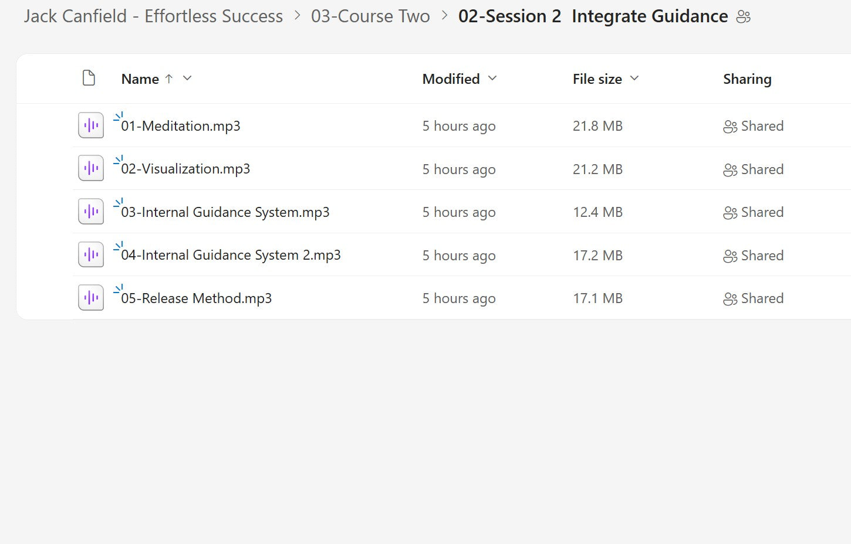The image size is (851, 544).
Task: Click the file type icon in the header row
Action: click(x=89, y=77)
